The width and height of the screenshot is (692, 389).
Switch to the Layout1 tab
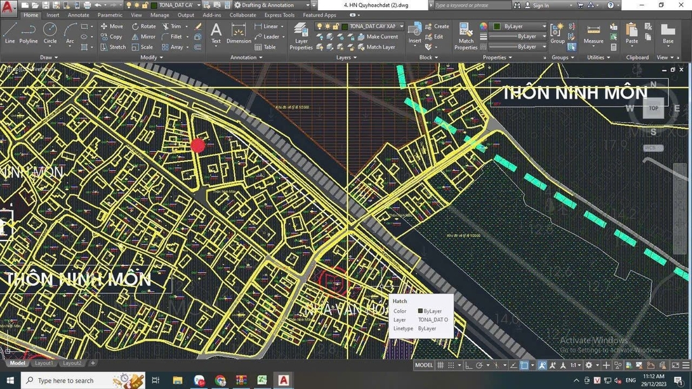[44, 363]
